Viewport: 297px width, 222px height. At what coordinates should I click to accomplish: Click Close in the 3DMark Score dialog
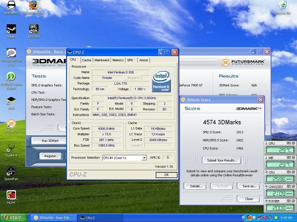(249, 199)
